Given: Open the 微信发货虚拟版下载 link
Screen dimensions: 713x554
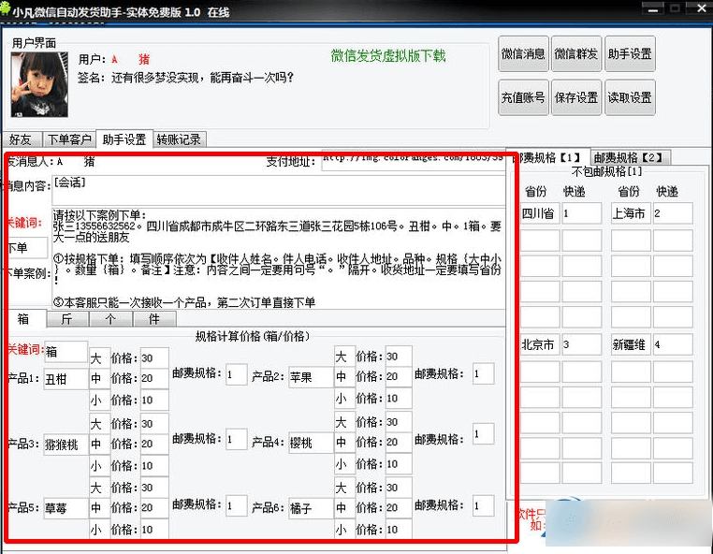Looking at the screenshot, I should [388, 56].
